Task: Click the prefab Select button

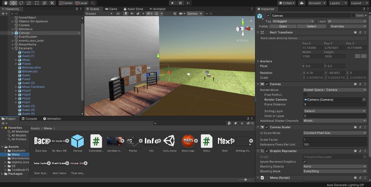Action: (x=311, y=26)
